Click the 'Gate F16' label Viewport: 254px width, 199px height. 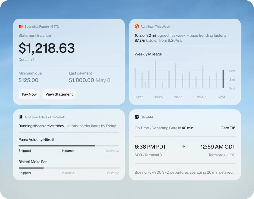(228, 128)
